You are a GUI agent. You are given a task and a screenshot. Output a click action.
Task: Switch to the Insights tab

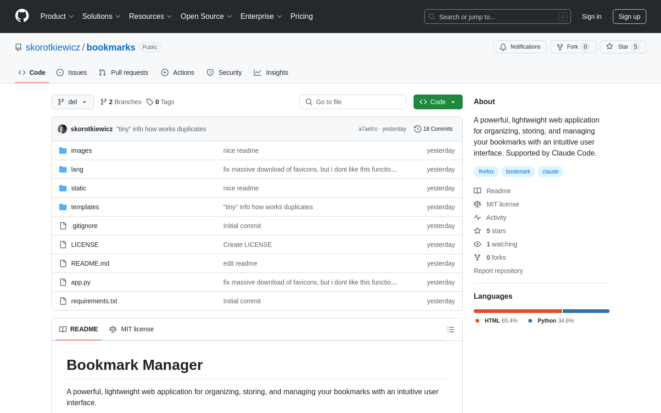coord(271,73)
